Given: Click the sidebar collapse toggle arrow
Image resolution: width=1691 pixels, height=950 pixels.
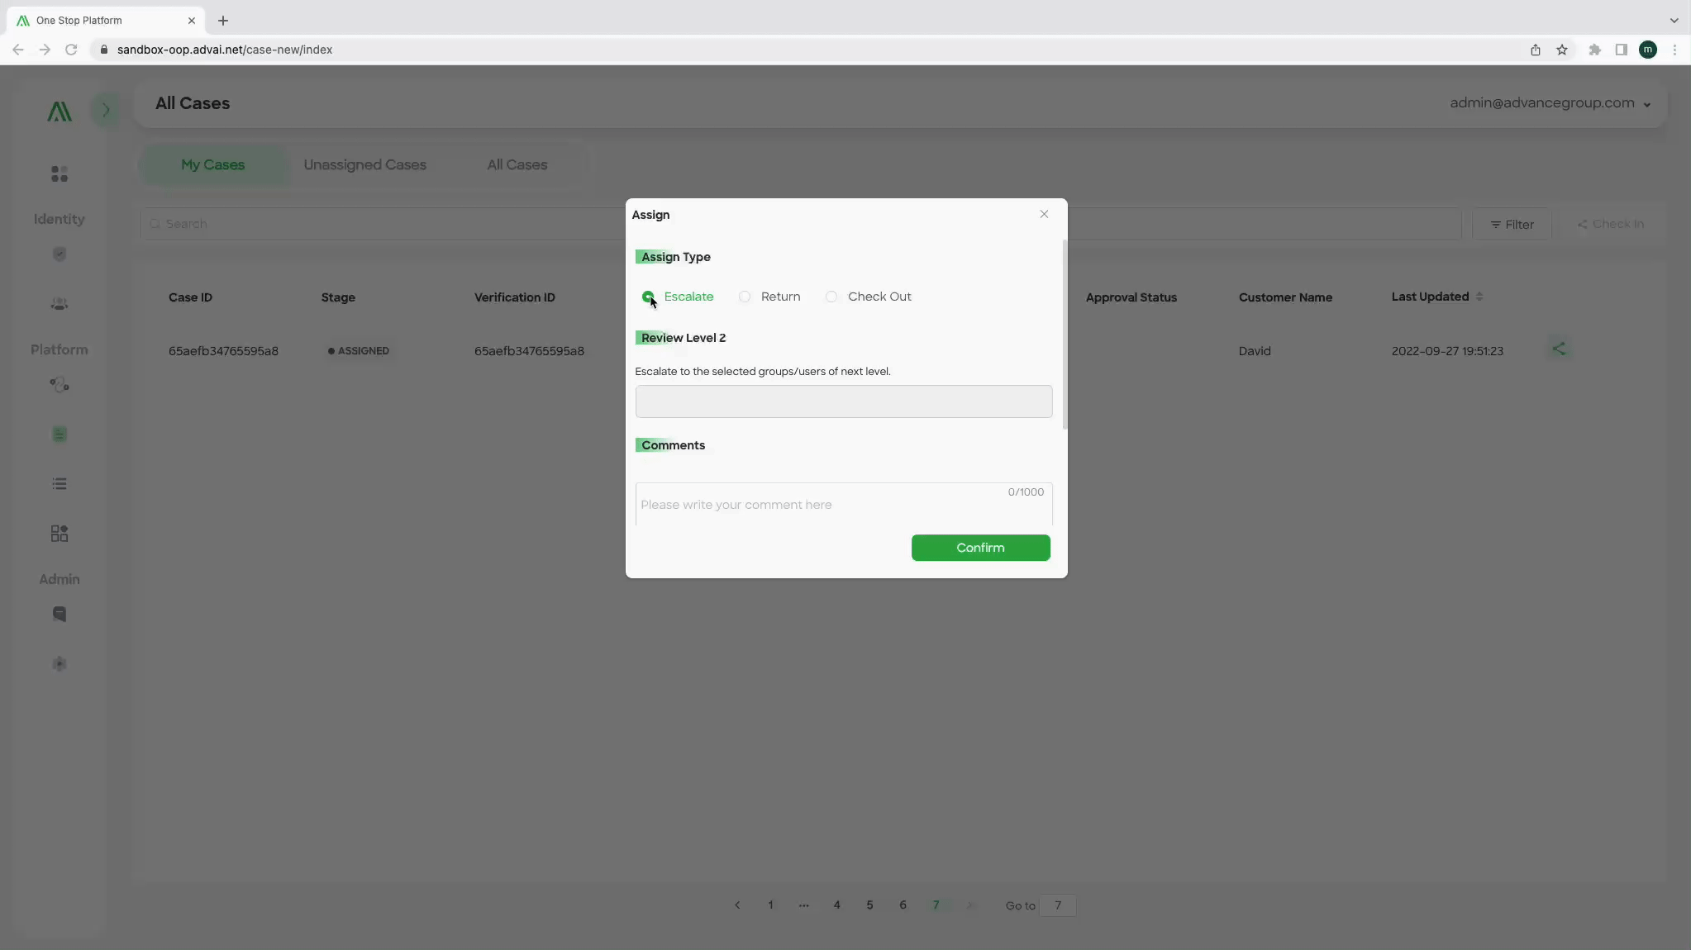Looking at the screenshot, I should pos(104,109).
